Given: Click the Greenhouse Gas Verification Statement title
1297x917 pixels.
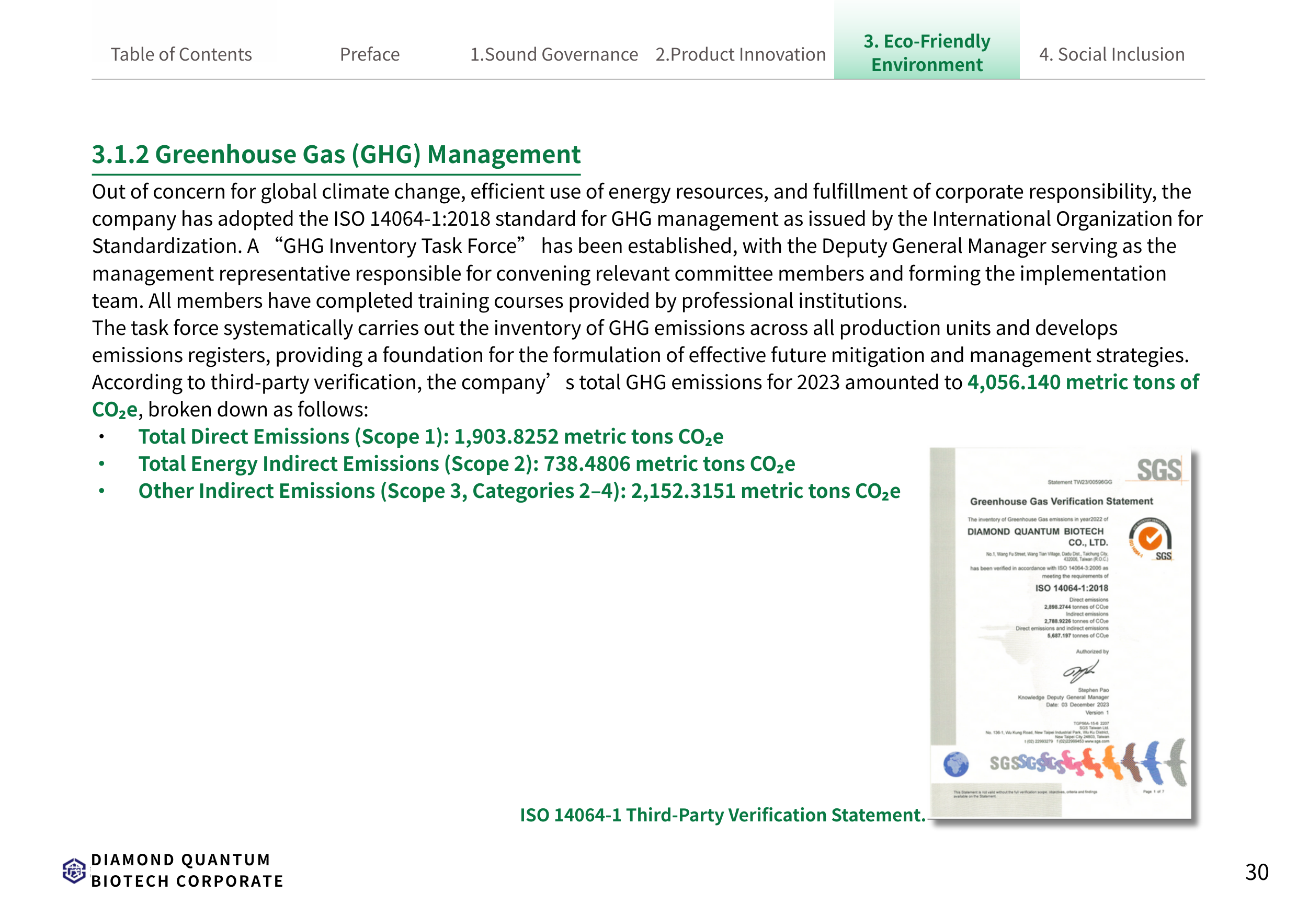Looking at the screenshot, I should [x=1061, y=502].
